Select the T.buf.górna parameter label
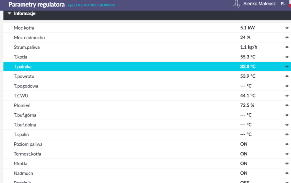Screen dimensions: 291x183 (25, 115)
